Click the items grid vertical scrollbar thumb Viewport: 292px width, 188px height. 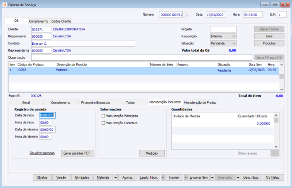click(281, 77)
